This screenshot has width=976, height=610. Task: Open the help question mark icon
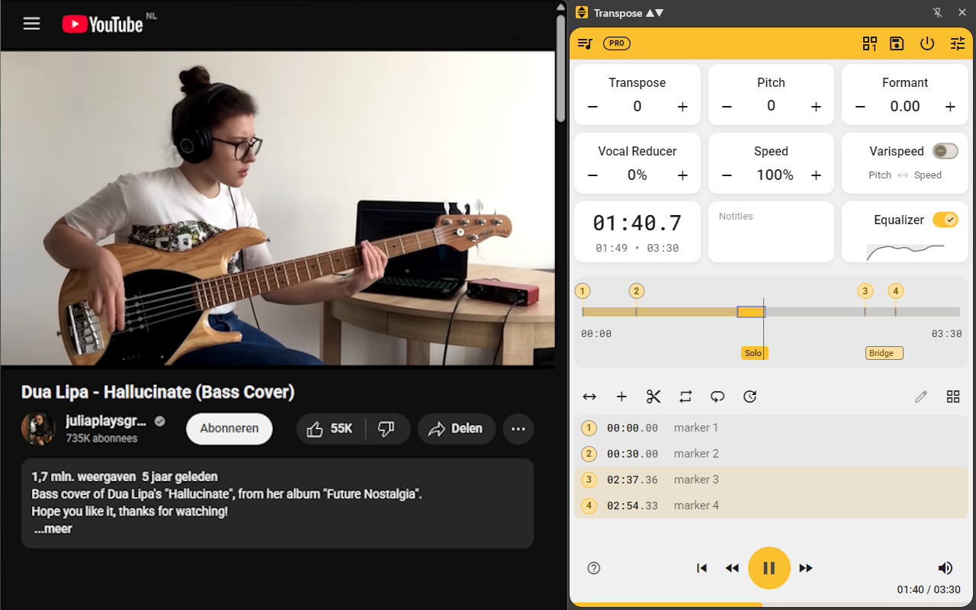click(x=594, y=568)
